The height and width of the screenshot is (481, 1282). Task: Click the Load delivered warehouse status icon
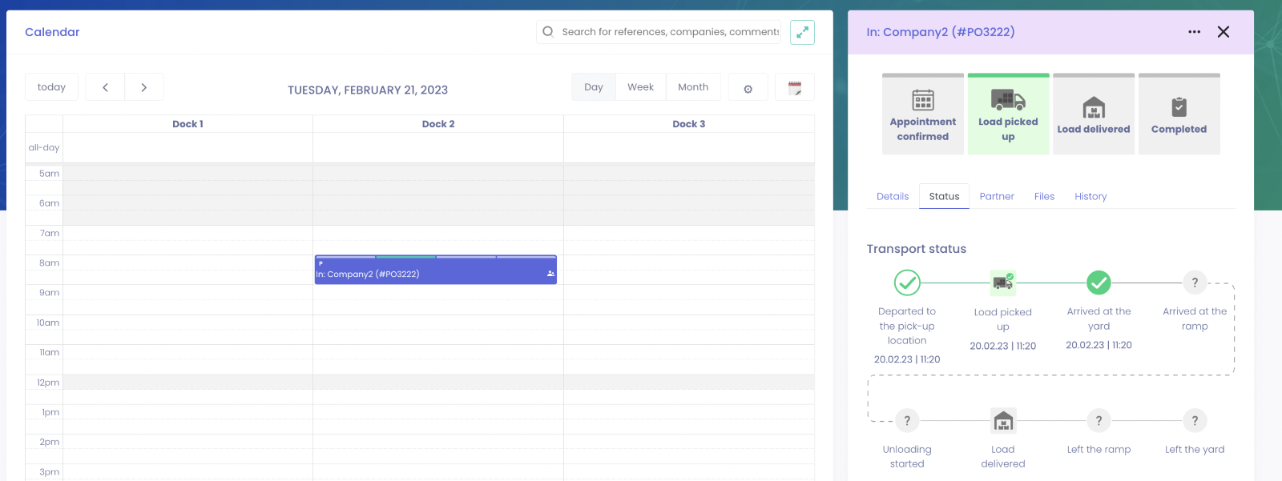[x=1003, y=421]
